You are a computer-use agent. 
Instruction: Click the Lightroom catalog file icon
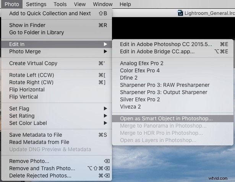point(180,13)
